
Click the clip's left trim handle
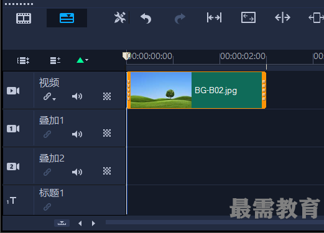[129, 90]
